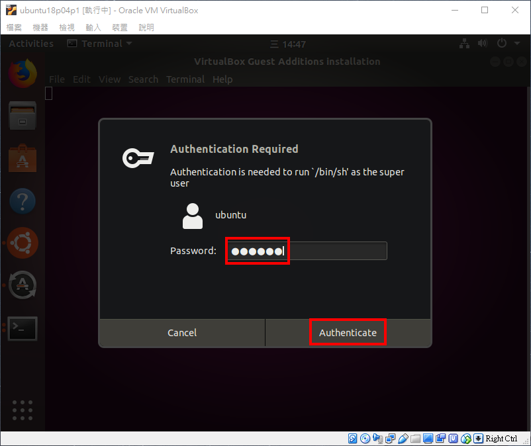Open the 檢視 menu
The height and width of the screenshot is (446, 531).
tap(67, 27)
